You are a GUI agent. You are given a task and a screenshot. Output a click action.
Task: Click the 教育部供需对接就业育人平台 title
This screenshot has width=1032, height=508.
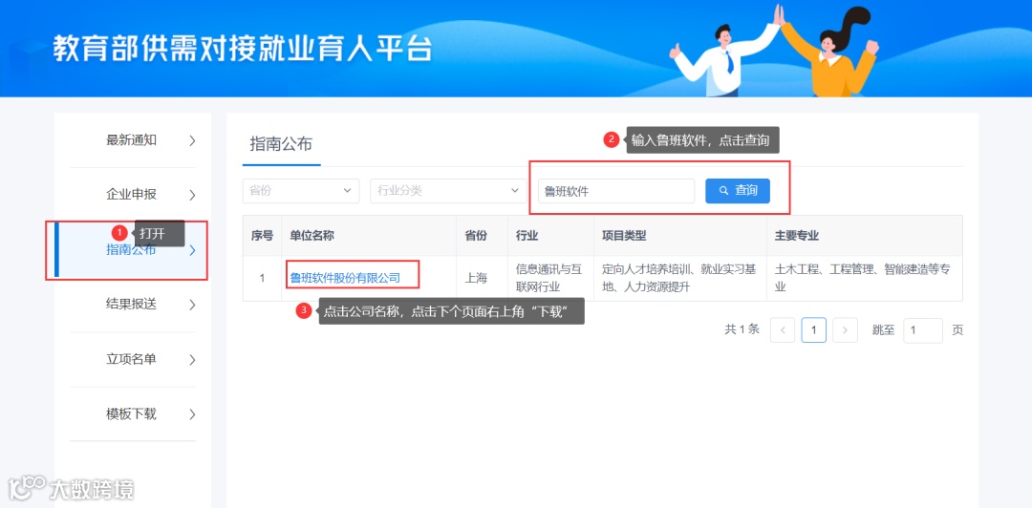[x=242, y=50]
